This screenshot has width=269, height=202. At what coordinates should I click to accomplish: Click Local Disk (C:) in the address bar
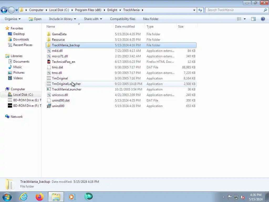[59, 10]
